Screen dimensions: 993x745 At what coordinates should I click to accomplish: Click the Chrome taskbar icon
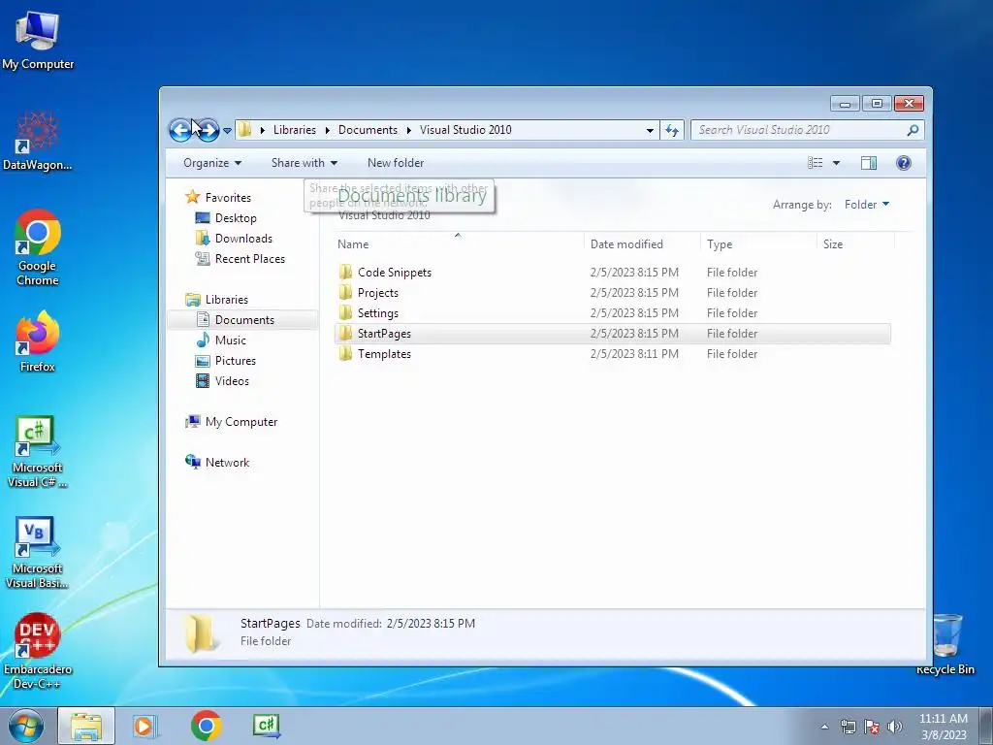(x=206, y=726)
